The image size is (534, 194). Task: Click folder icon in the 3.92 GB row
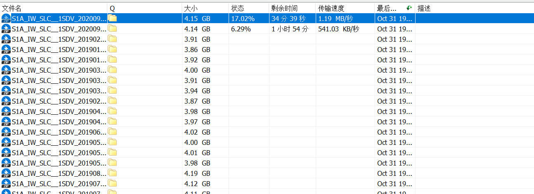(113, 59)
